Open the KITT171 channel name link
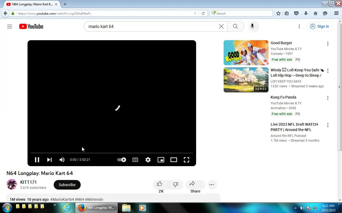 tap(29, 182)
